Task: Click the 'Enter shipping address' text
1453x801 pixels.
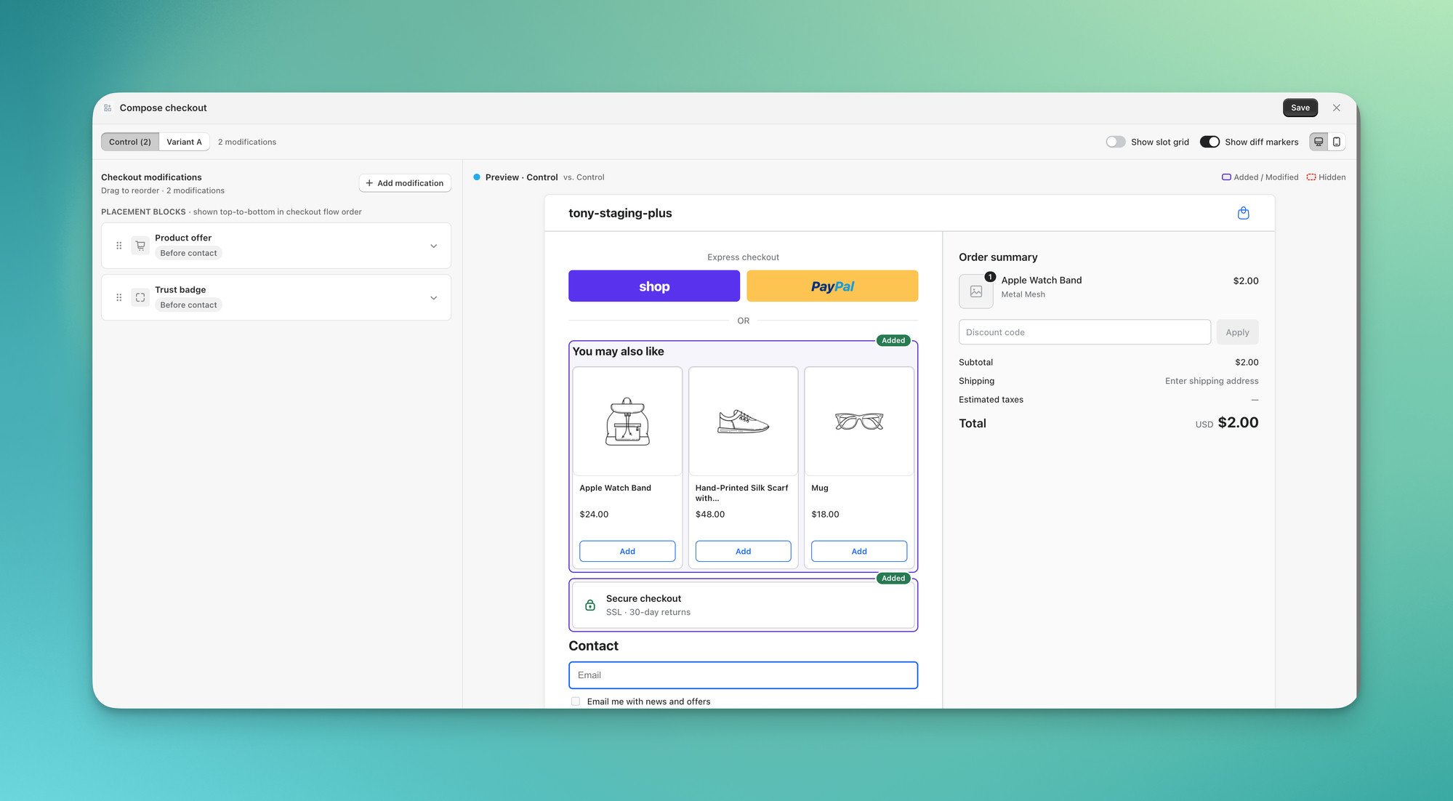Action: tap(1212, 381)
